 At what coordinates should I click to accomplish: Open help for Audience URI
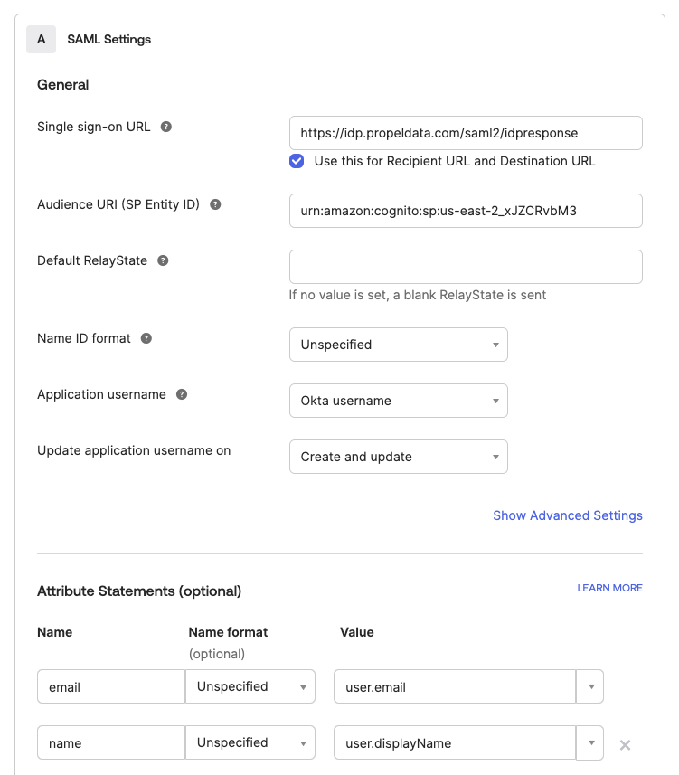coord(214,204)
